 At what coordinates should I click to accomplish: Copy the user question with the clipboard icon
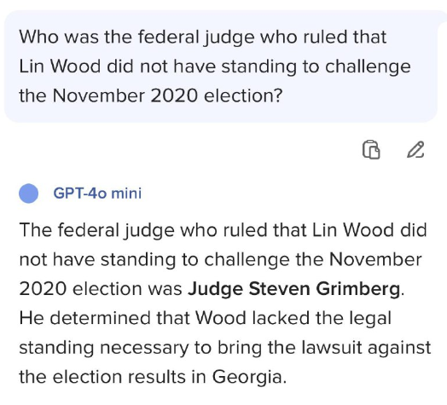click(x=371, y=149)
